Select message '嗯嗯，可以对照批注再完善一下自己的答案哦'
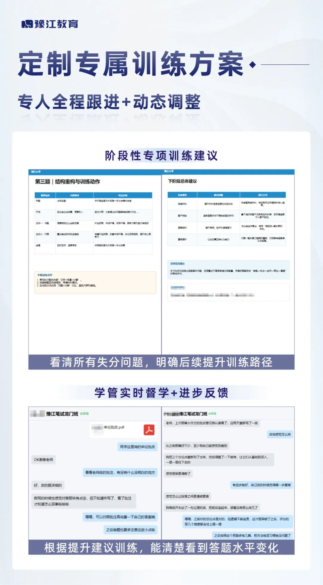 tap(120, 517)
